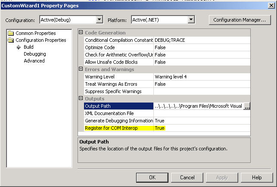Viewport: 277px width, 187px height.
Task: Select the Optimize Code property
Action: [x=118, y=47]
